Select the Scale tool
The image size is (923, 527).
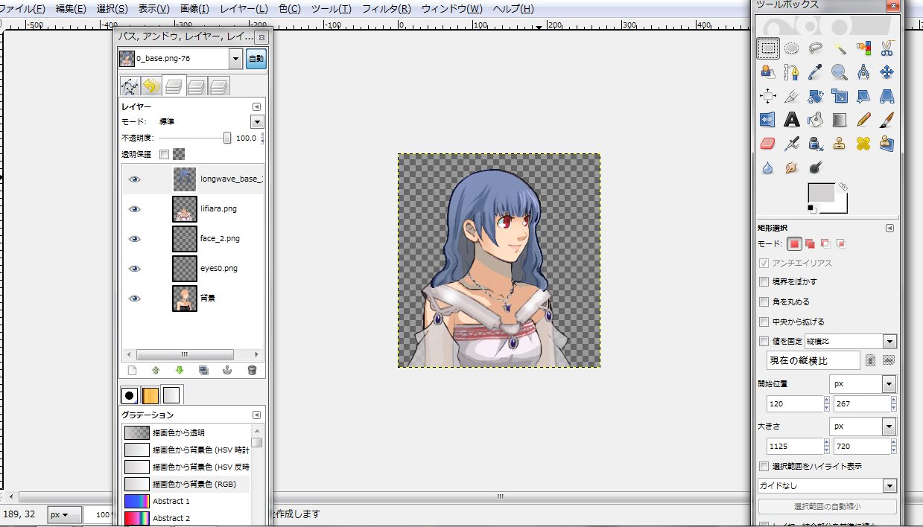tap(840, 96)
